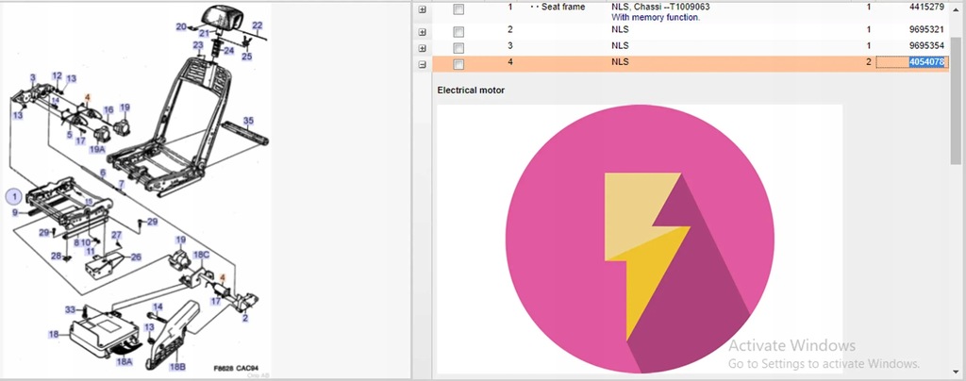Viewport: 966px width, 381px height.
Task: Select callout 10 in the diagram
Action: [x=86, y=242]
